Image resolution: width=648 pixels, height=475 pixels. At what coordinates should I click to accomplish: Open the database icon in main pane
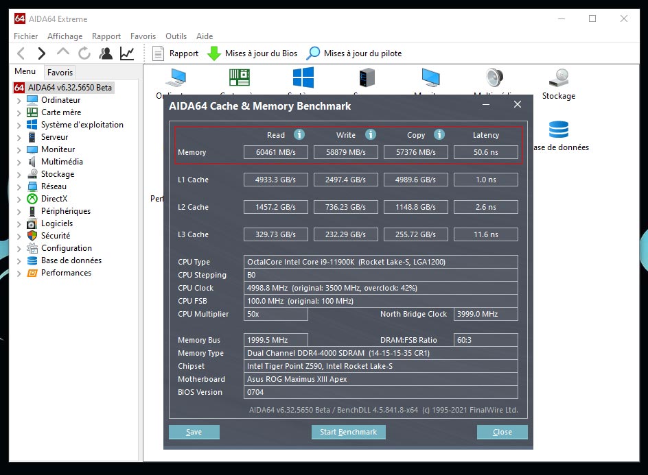coord(559,130)
